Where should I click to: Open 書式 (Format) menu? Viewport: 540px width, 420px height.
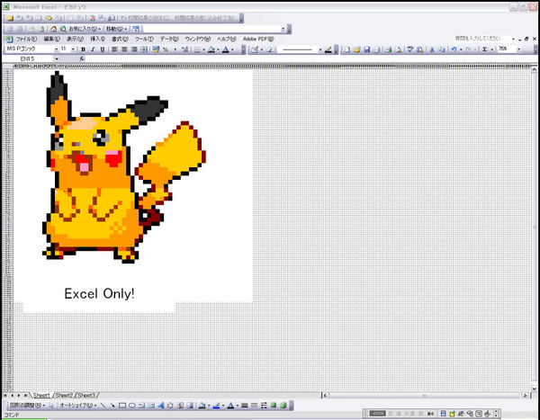[x=120, y=39]
